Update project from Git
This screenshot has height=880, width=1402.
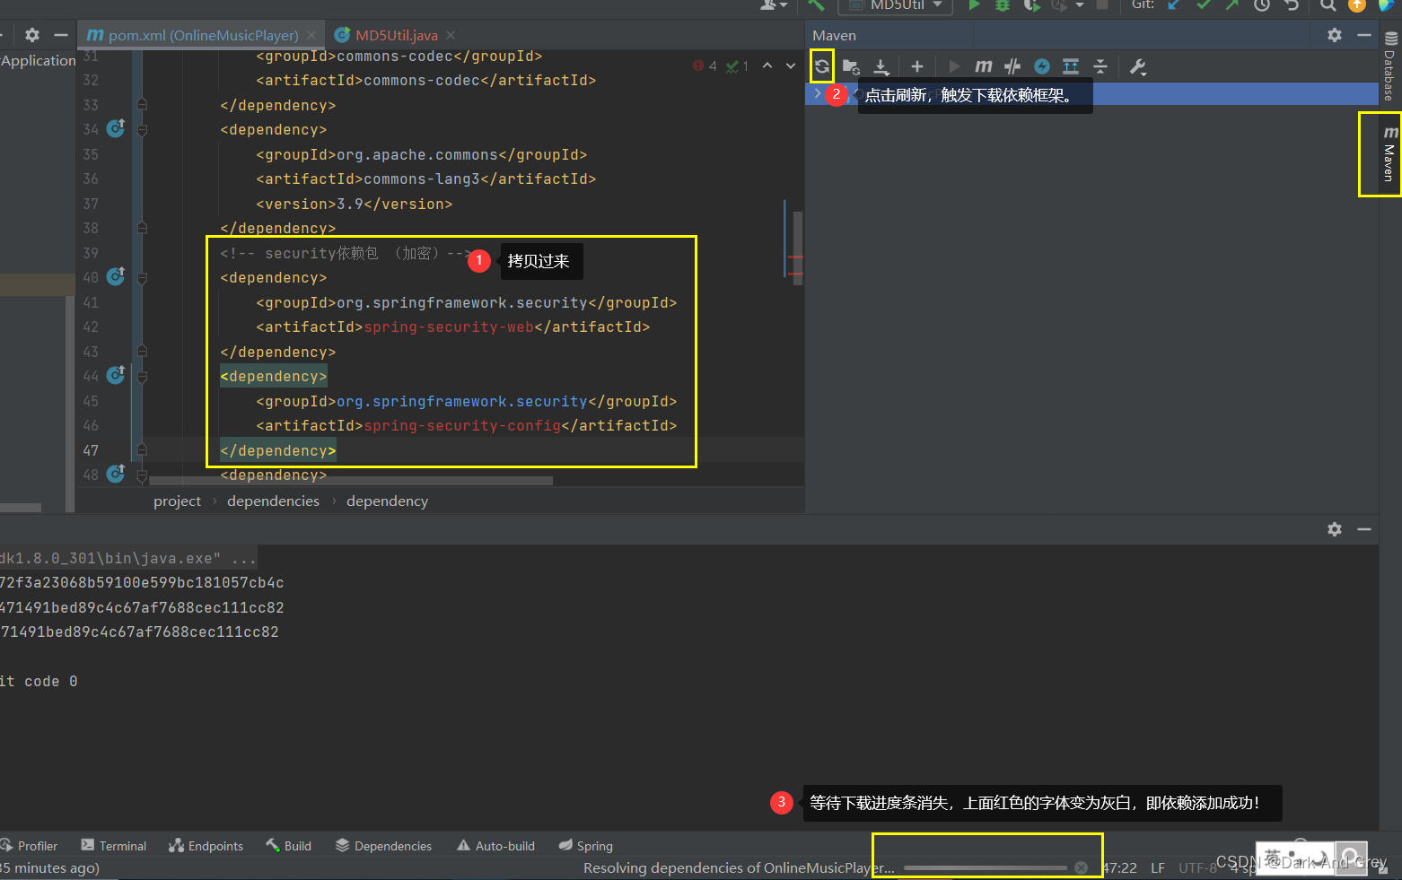1174,5
